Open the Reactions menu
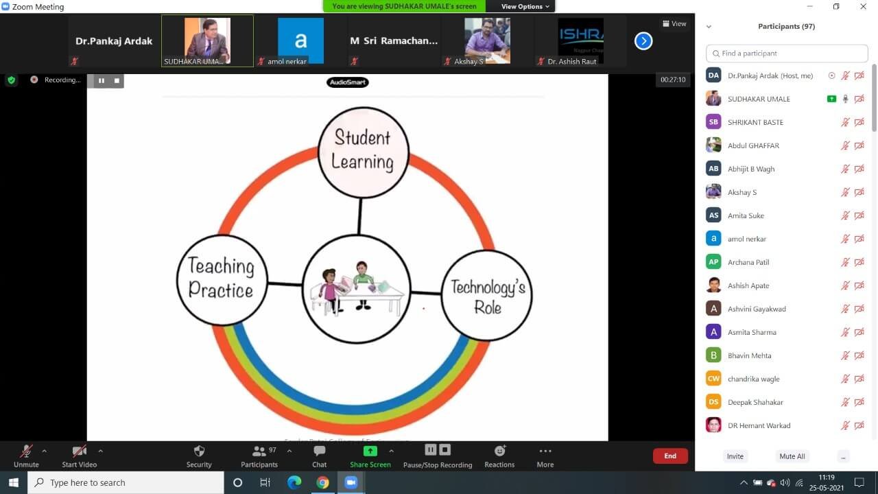This screenshot has width=878, height=494. point(499,456)
